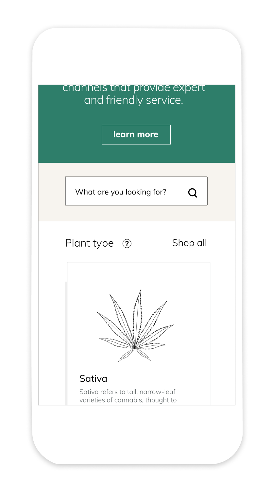Open the Plant type help question mark

pos(127,243)
